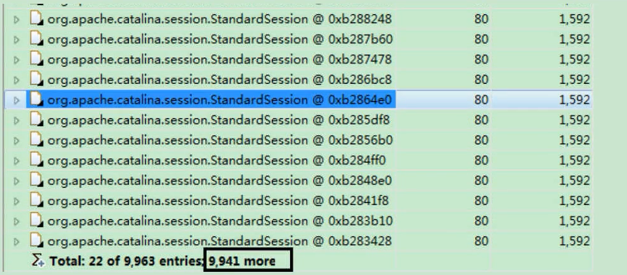Click the object icon for StandardSession 0xb287b60
Viewport: 627px width, 275px height.
coord(37,39)
